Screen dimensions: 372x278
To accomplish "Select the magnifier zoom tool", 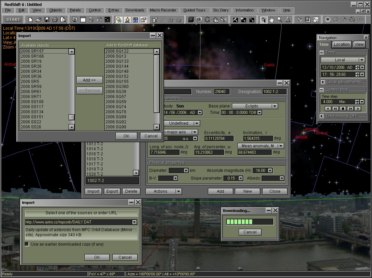I will [x=280, y=20].
